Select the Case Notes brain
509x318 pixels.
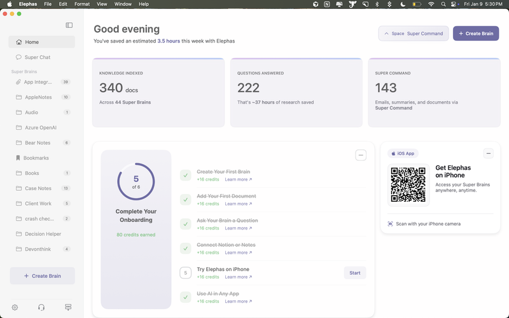(41, 188)
